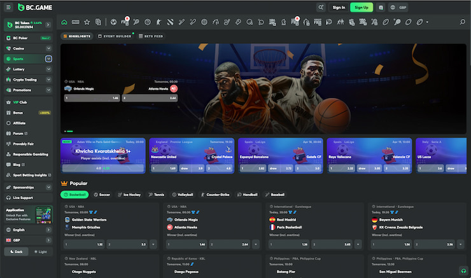Click the green headset support bubble at the bottom corner
The image size is (471, 278).
(x=463, y=270)
